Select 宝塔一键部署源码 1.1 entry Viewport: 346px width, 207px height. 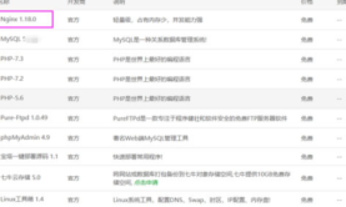tap(29, 156)
